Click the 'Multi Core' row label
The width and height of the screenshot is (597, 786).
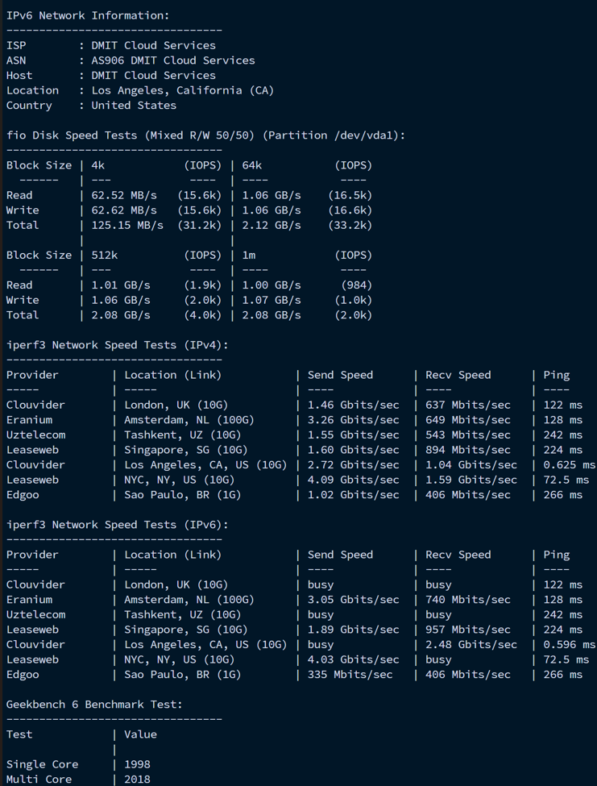[39, 780]
